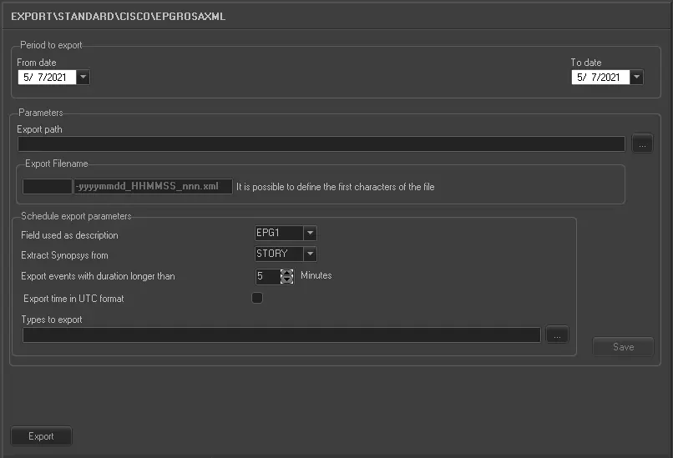Enable Export time in UTC format checkbox
Screen dimensions: 673x458
click(x=257, y=298)
